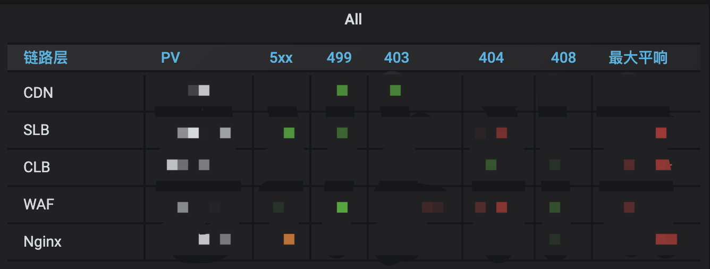Sort by the 5xx column header

click(281, 58)
